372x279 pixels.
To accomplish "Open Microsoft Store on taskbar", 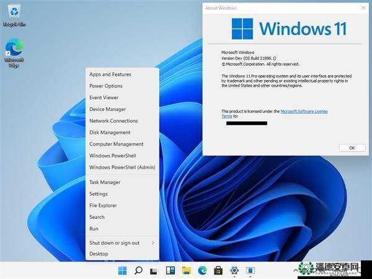I will [218, 270].
